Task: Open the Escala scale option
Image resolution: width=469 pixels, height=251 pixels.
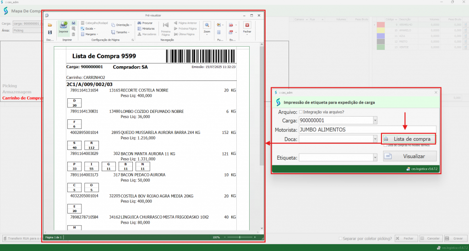Action: click(x=88, y=29)
